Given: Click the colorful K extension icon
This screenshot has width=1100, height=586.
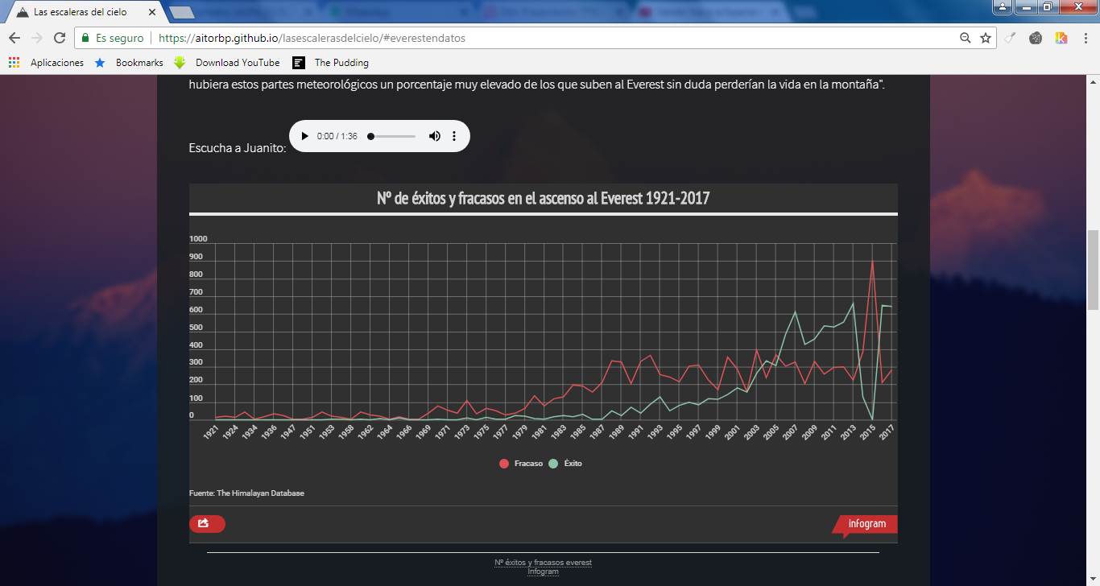Looking at the screenshot, I should [1061, 38].
